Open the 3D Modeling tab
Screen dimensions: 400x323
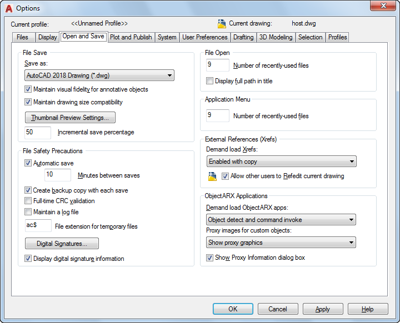[x=276, y=37]
